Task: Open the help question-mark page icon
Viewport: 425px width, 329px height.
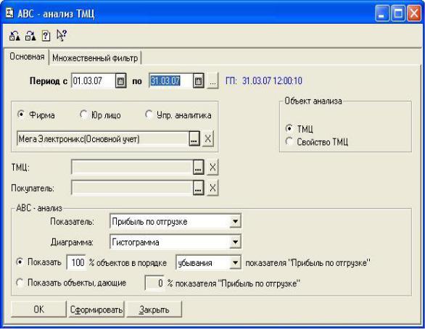Action: pyautogui.click(x=46, y=36)
